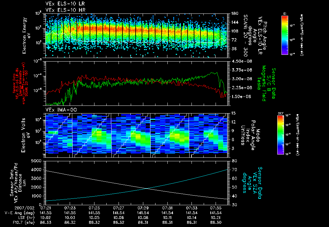Screen dimensions: 329x227
Task: Click the DEF color scale bar
Action: (x=281, y=135)
